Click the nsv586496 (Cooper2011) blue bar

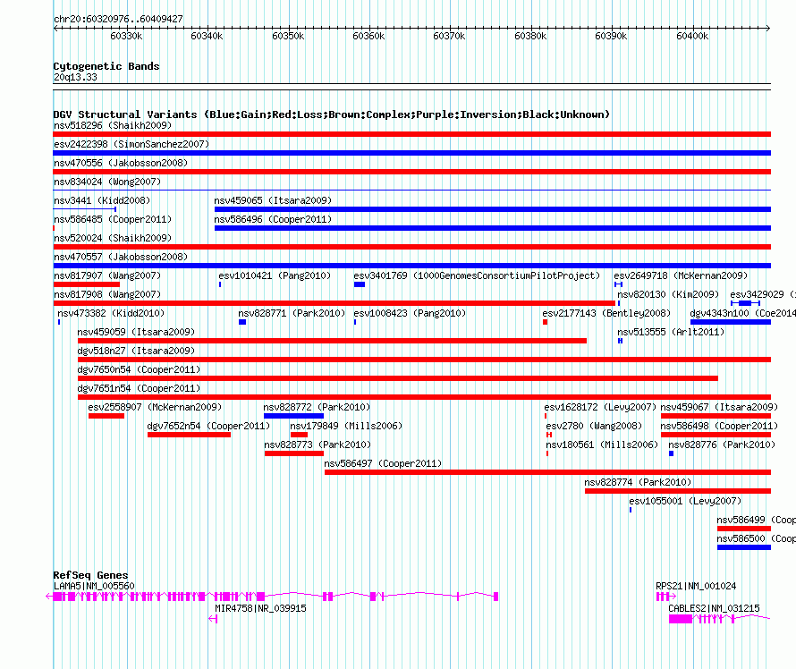[493, 228]
